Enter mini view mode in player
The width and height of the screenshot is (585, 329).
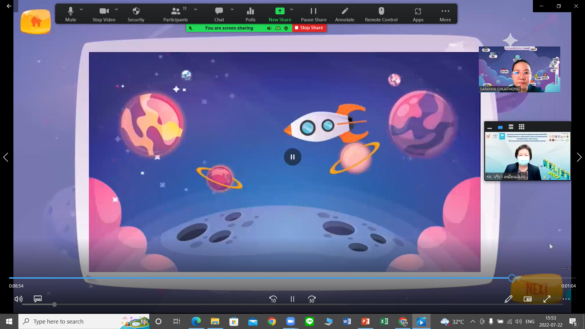click(x=528, y=299)
